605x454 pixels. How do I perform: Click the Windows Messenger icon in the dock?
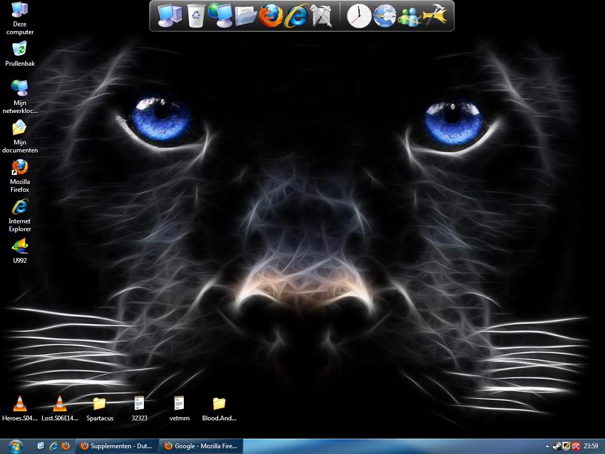409,17
